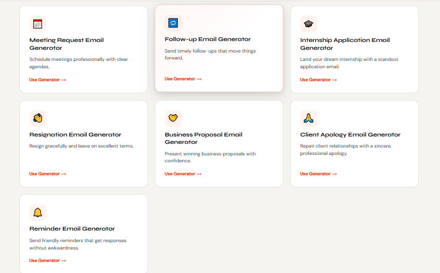
Task: Click the calendar icon on Meeting Request card
Action: [37, 24]
